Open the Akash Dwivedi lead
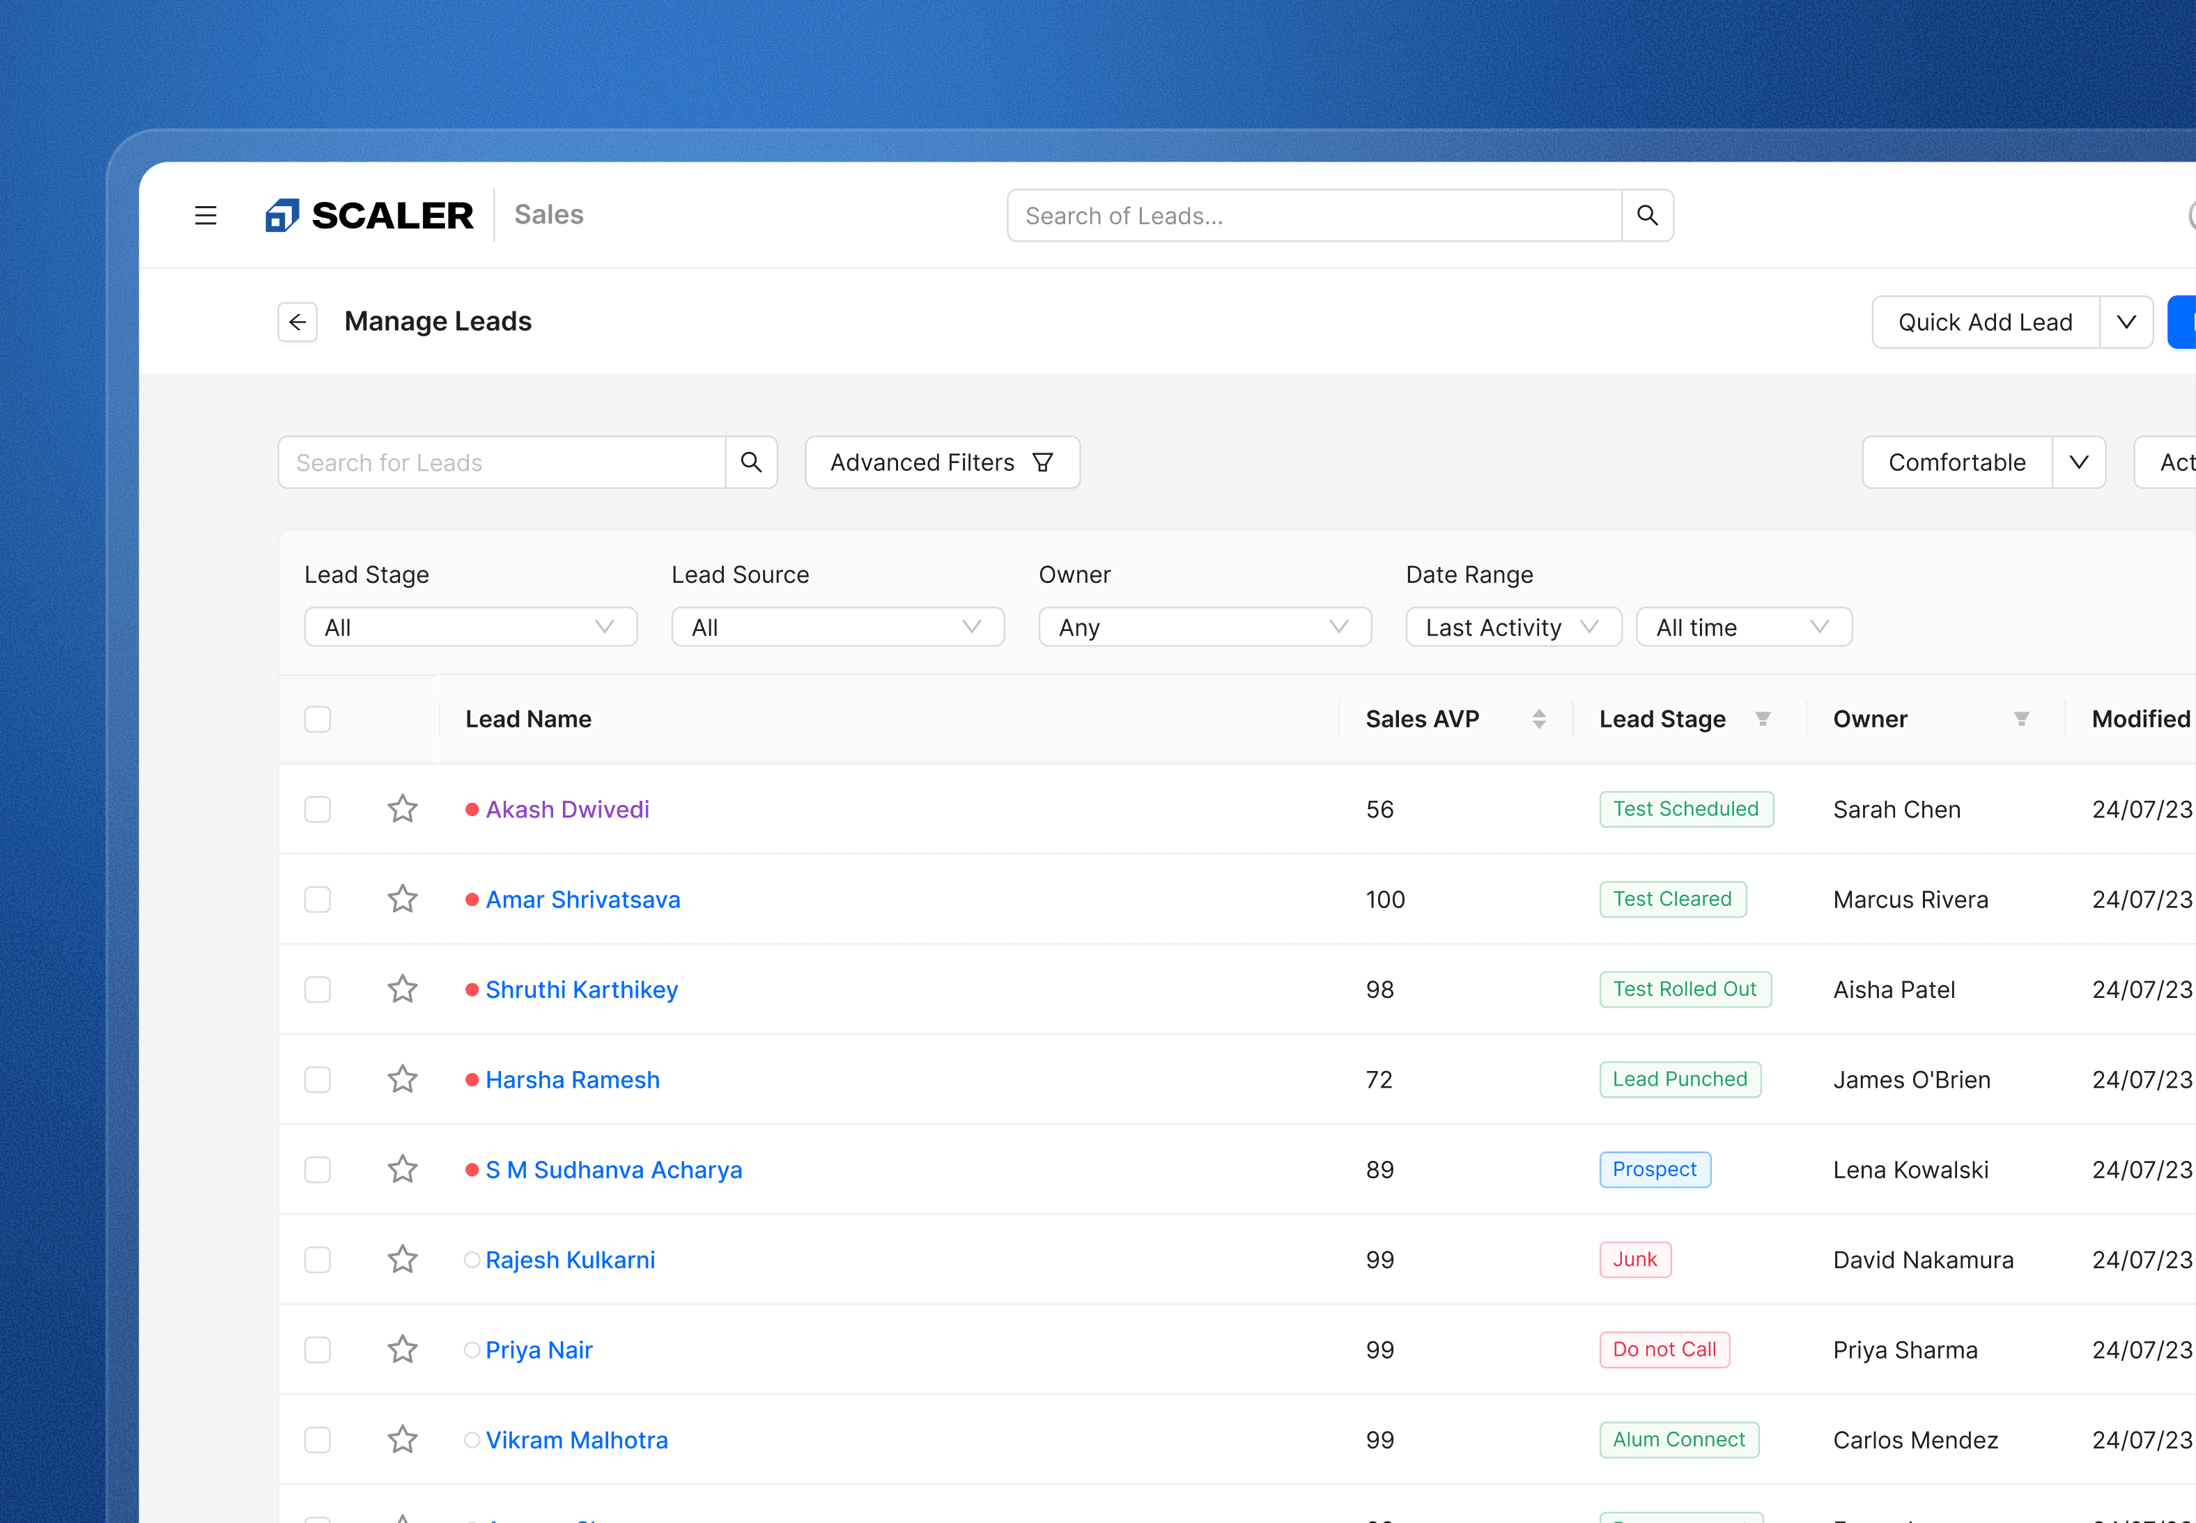Viewport: 2196px width, 1523px height. pos(567,809)
